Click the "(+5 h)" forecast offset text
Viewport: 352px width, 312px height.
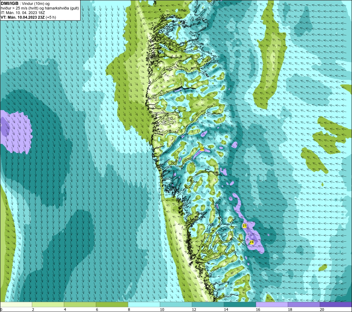point(51,17)
